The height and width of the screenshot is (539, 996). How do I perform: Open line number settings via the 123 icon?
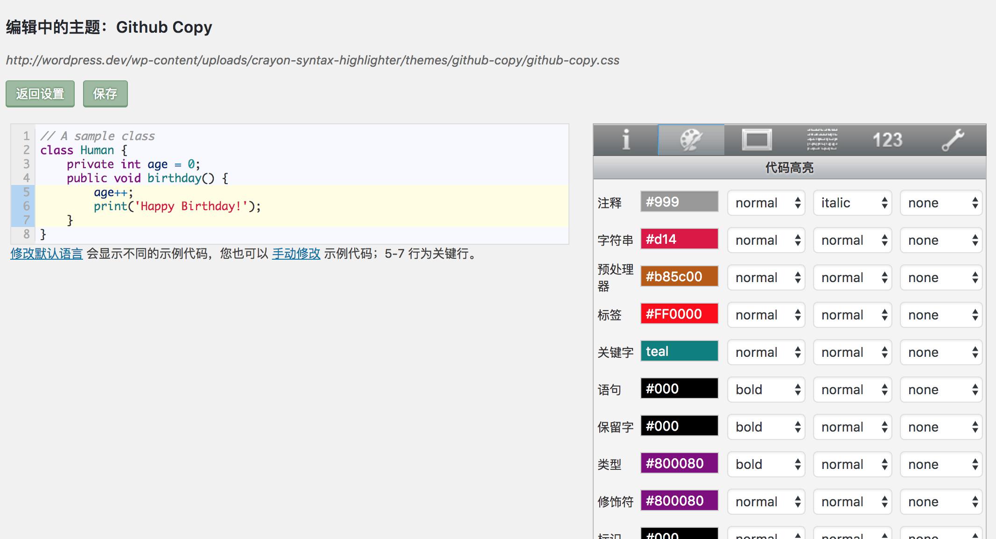(889, 139)
